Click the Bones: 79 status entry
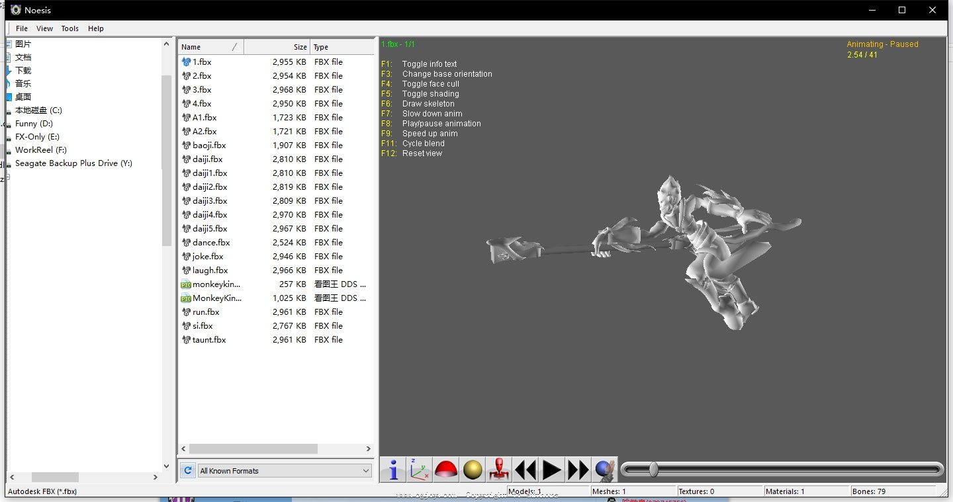This screenshot has width=953, height=502. (893, 491)
